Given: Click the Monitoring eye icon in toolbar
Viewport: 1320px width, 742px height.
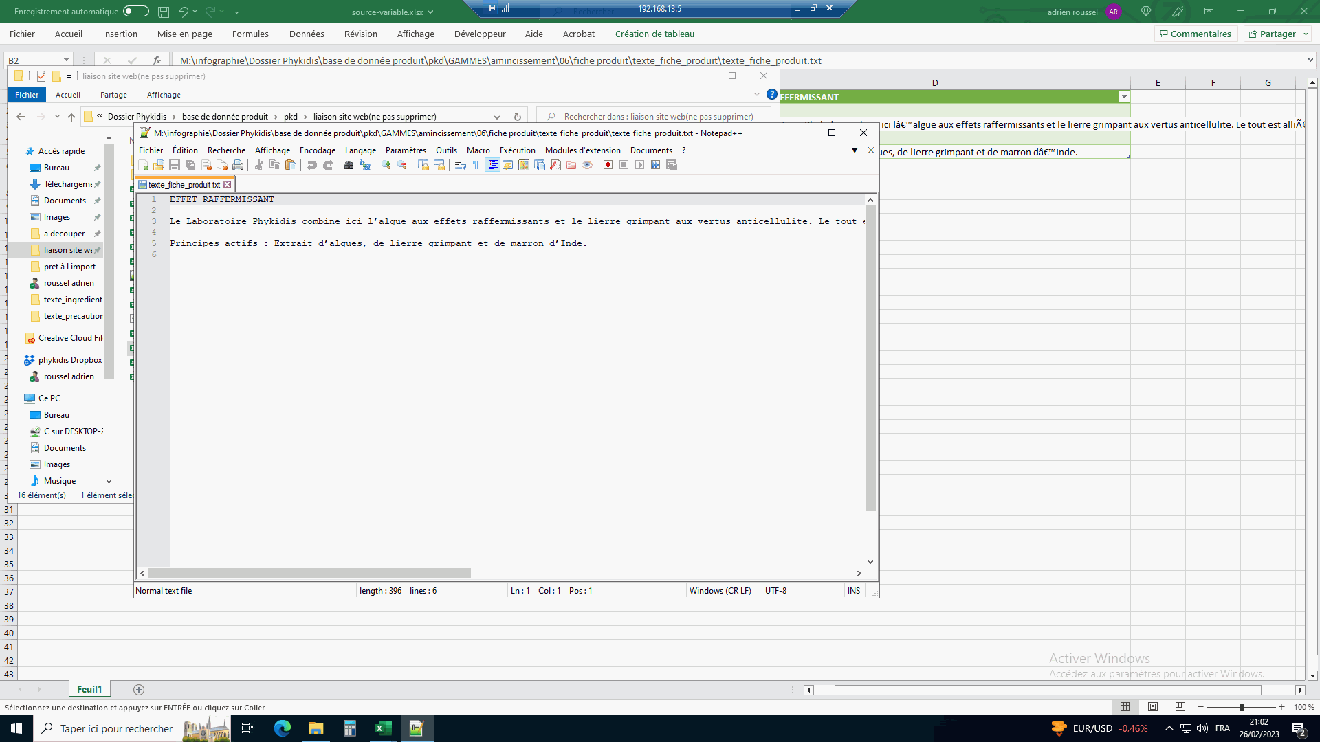Looking at the screenshot, I should 587,165.
